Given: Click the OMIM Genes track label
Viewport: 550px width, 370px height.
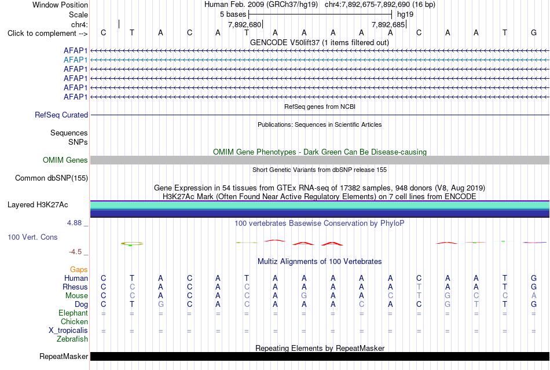Looking at the screenshot, I should click(65, 160).
